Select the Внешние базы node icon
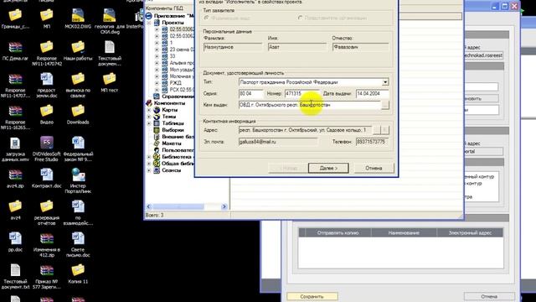 tap(157, 137)
